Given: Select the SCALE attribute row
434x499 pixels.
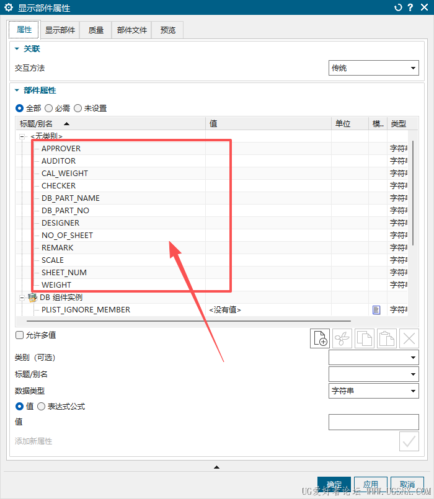Looking at the screenshot, I should tap(212, 260).
